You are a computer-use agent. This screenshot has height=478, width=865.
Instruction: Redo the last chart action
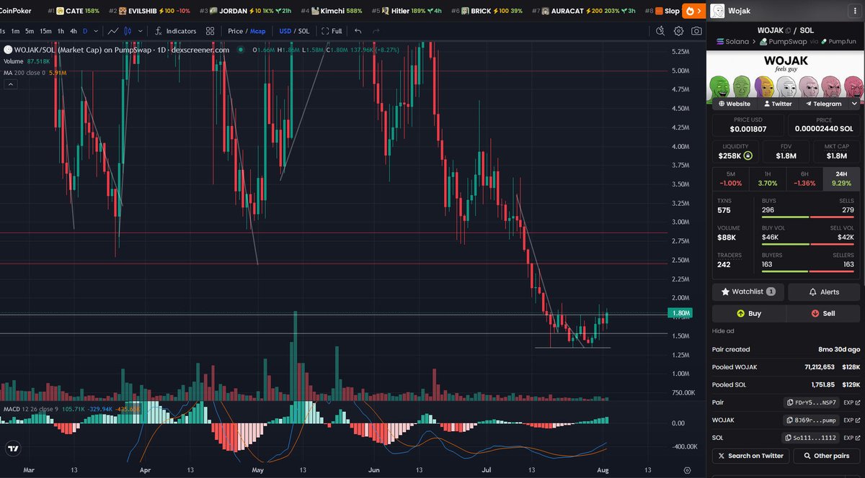[376, 31]
